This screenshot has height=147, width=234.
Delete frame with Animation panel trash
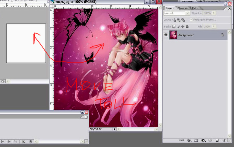[x=30, y=141]
